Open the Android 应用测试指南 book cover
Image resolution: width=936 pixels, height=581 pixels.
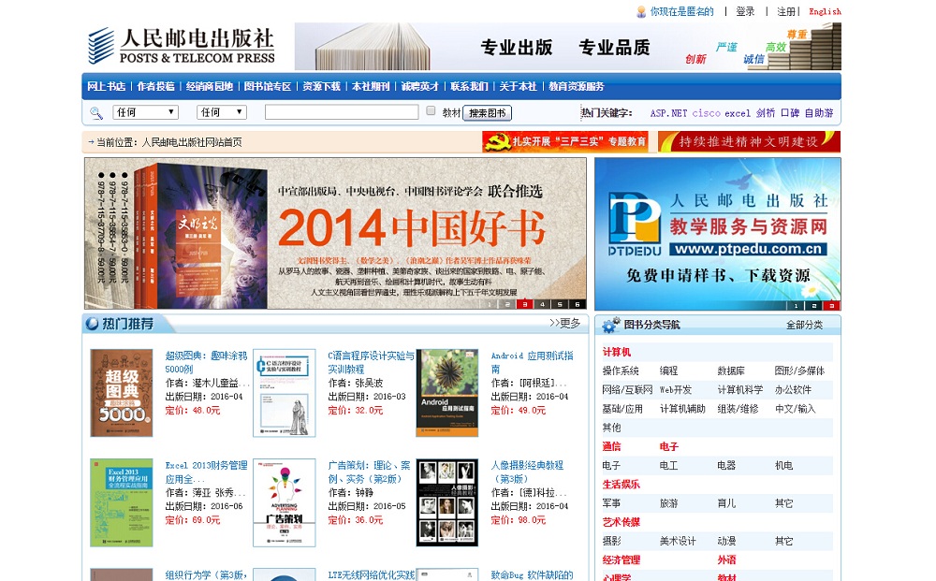point(447,393)
